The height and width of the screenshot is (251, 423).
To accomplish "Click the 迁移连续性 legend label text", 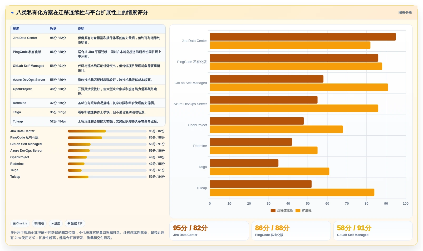I will click(x=285, y=210).
